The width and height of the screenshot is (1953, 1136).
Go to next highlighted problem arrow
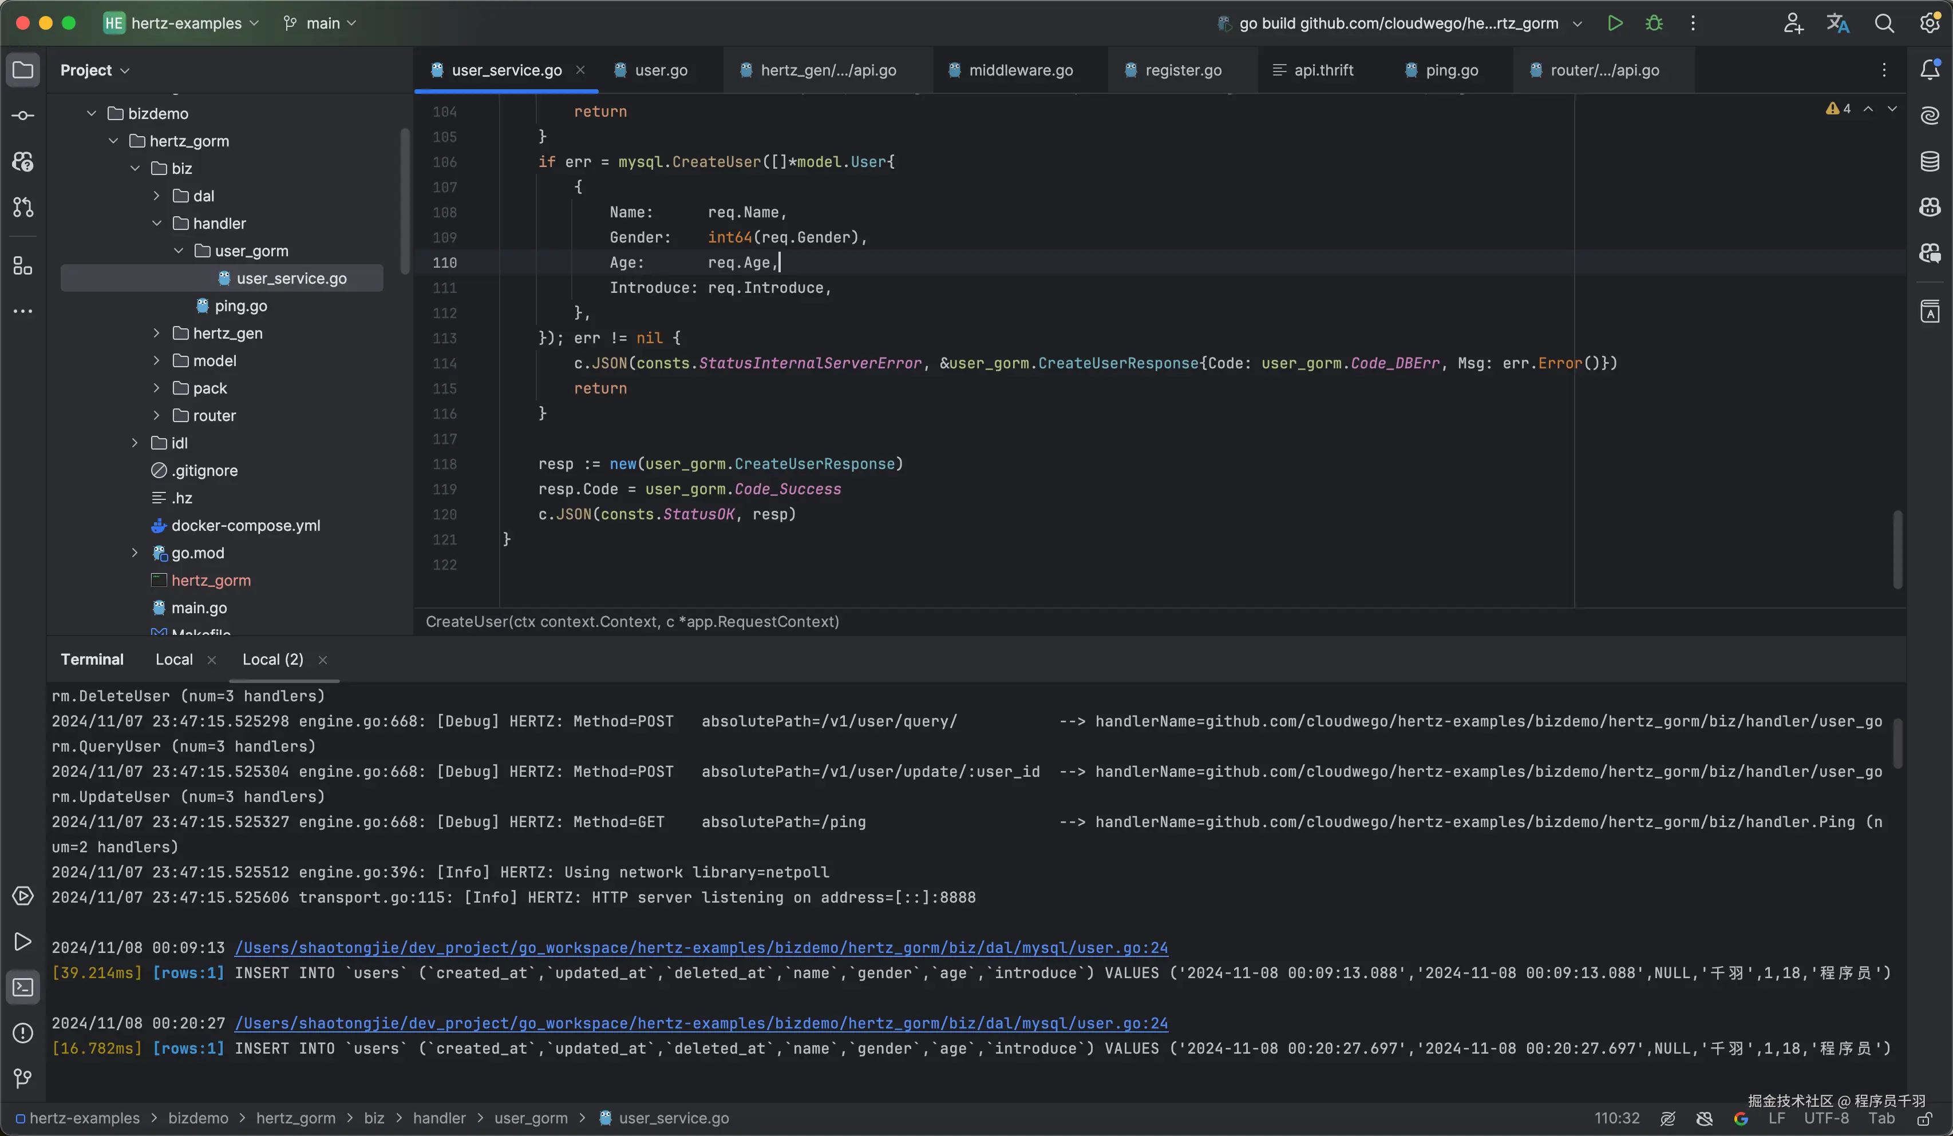pos(1892,109)
